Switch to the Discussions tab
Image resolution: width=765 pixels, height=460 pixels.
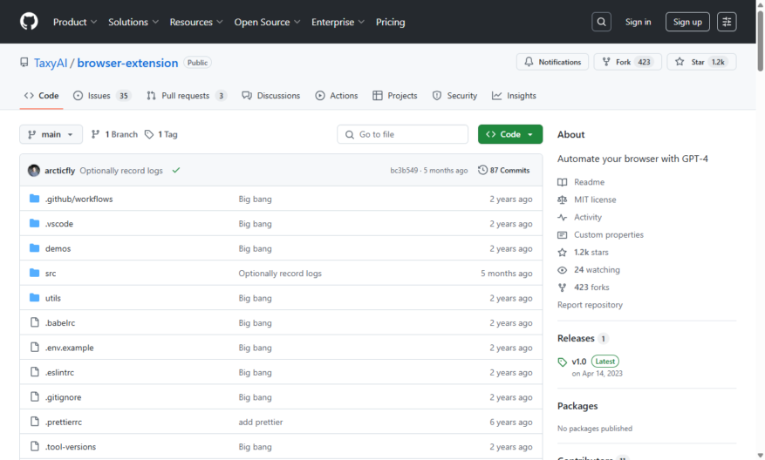click(270, 96)
